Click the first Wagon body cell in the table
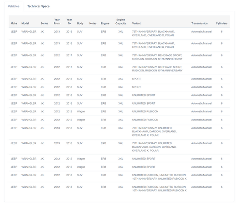 click(81, 111)
